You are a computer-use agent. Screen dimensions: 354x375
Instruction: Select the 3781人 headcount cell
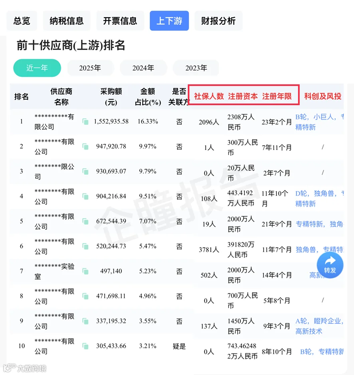(x=209, y=250)
